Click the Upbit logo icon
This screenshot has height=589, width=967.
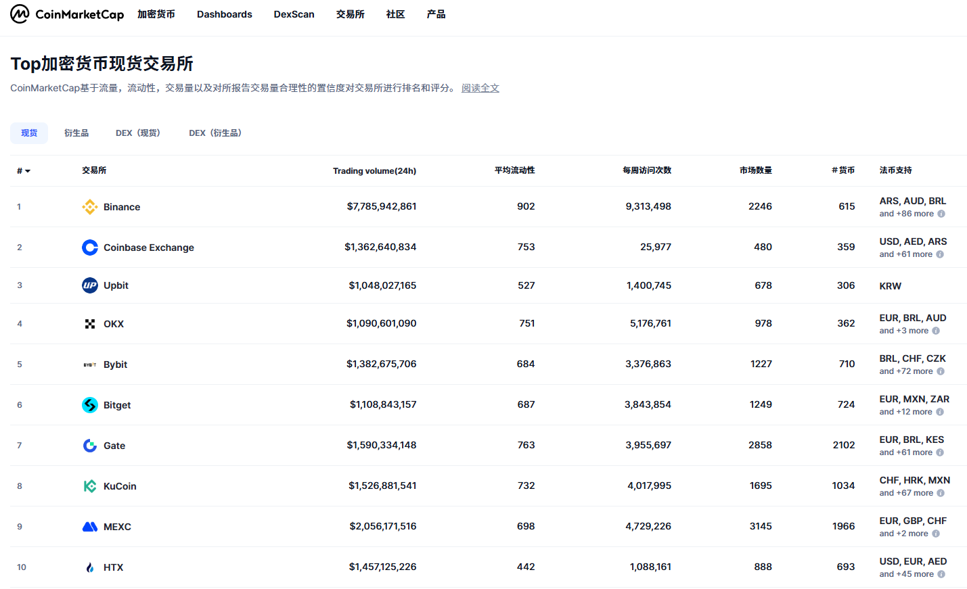pos(90,285)
